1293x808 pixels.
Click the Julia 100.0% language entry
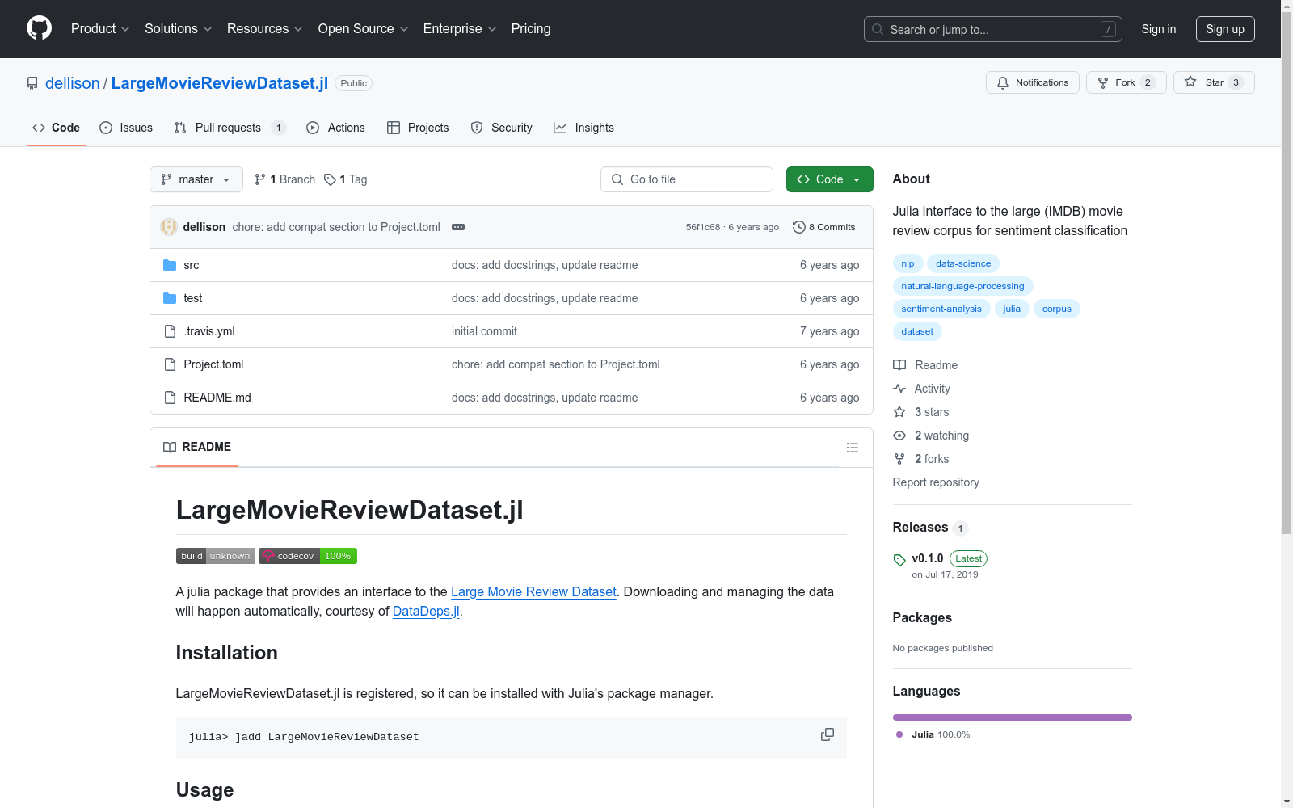(x=933, y=734)
